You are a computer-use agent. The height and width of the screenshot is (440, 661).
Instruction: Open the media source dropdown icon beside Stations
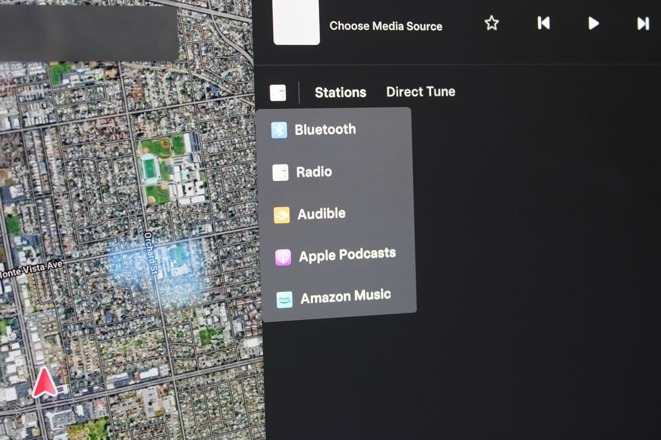coord(278,92)
